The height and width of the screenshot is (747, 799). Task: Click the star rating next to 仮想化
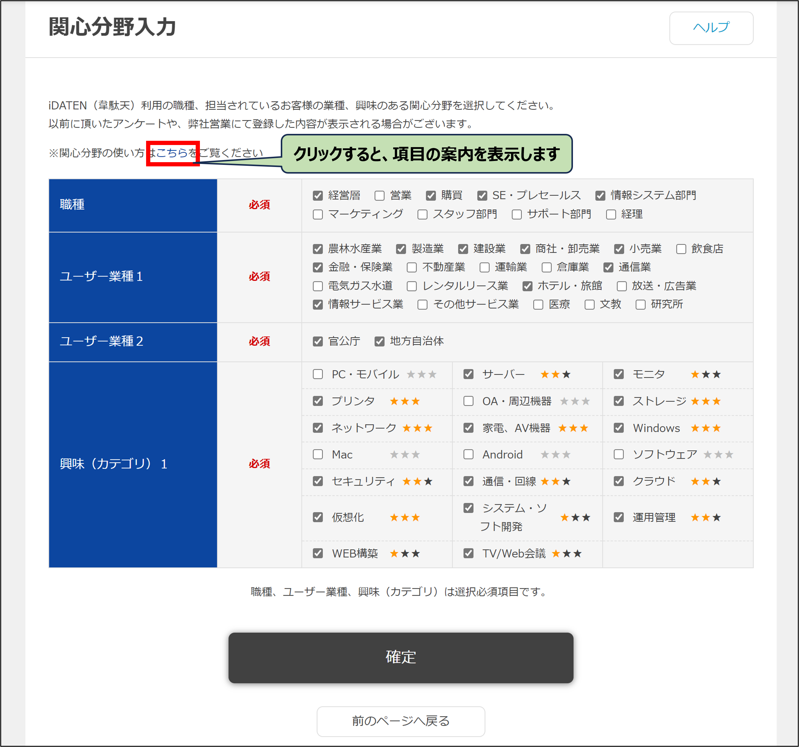[x=405, y=518]
